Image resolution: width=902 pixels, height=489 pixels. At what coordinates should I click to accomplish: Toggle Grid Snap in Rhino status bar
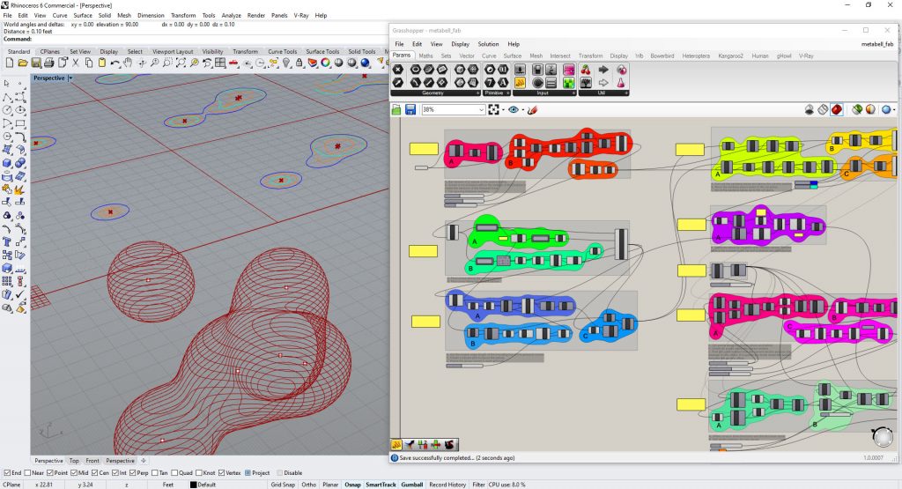coord(283,485)
